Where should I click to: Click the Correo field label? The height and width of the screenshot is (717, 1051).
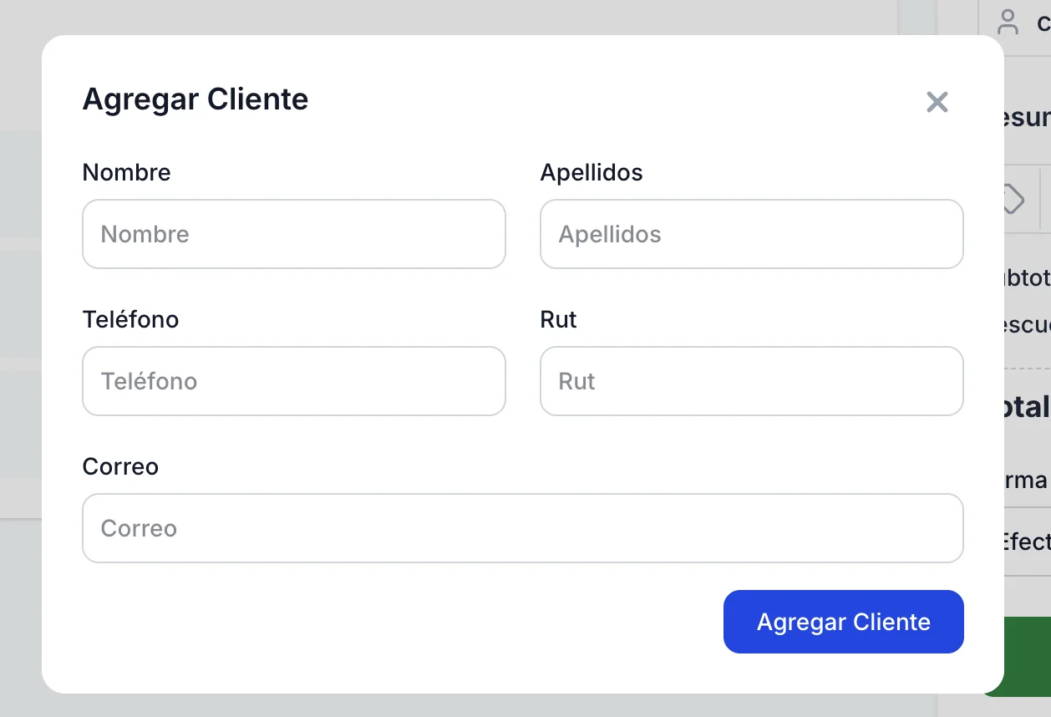tap(120, 466)
